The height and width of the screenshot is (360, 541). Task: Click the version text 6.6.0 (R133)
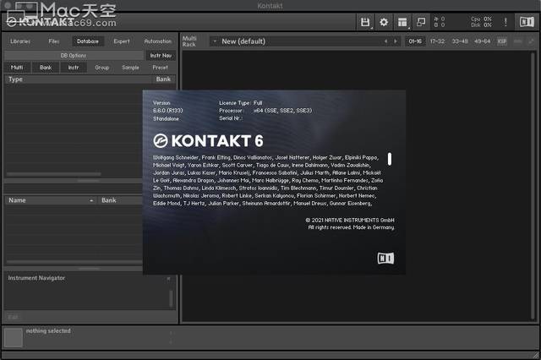168,111
